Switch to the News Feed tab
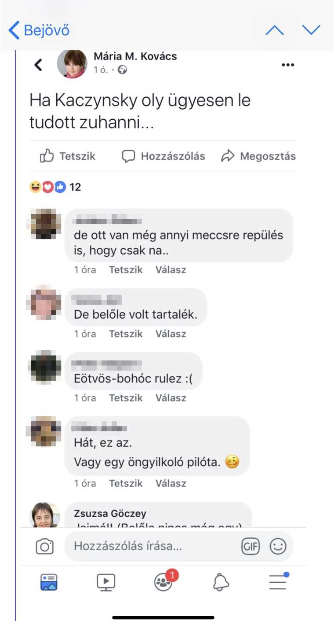This screenshot has width=334, height=621. (x=49, y=582)
